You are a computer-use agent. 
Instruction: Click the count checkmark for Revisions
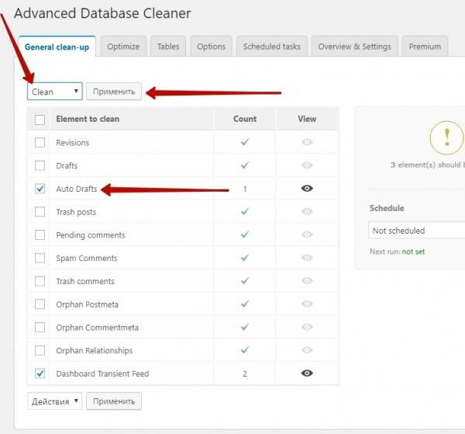tap(245, 142)
